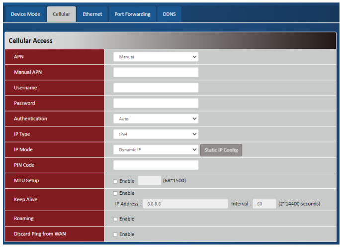Viewport: 340px width, 247px height.
Task: Click the Manual APN text field
Action: coord(156,72)
